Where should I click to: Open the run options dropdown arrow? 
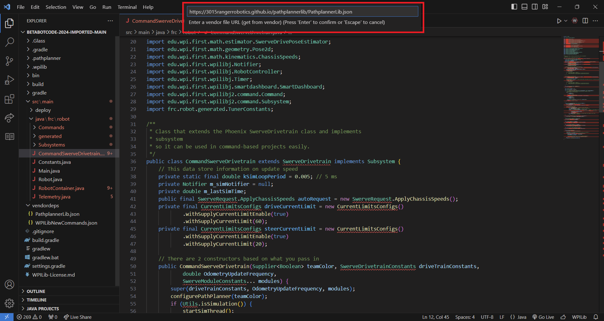click(566, 21)
